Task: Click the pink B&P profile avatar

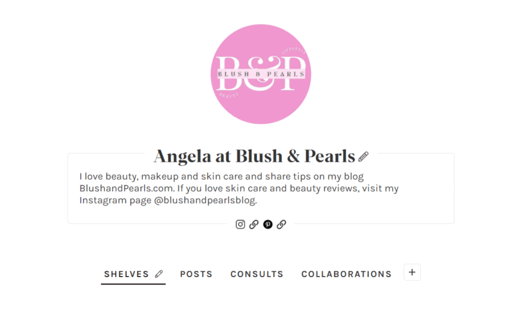Action: 261,74
